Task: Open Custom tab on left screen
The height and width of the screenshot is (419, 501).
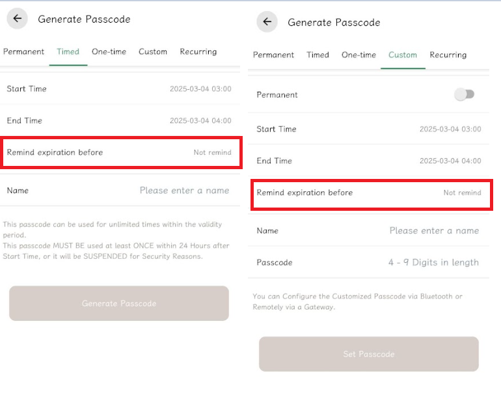Action: (153, 52)
